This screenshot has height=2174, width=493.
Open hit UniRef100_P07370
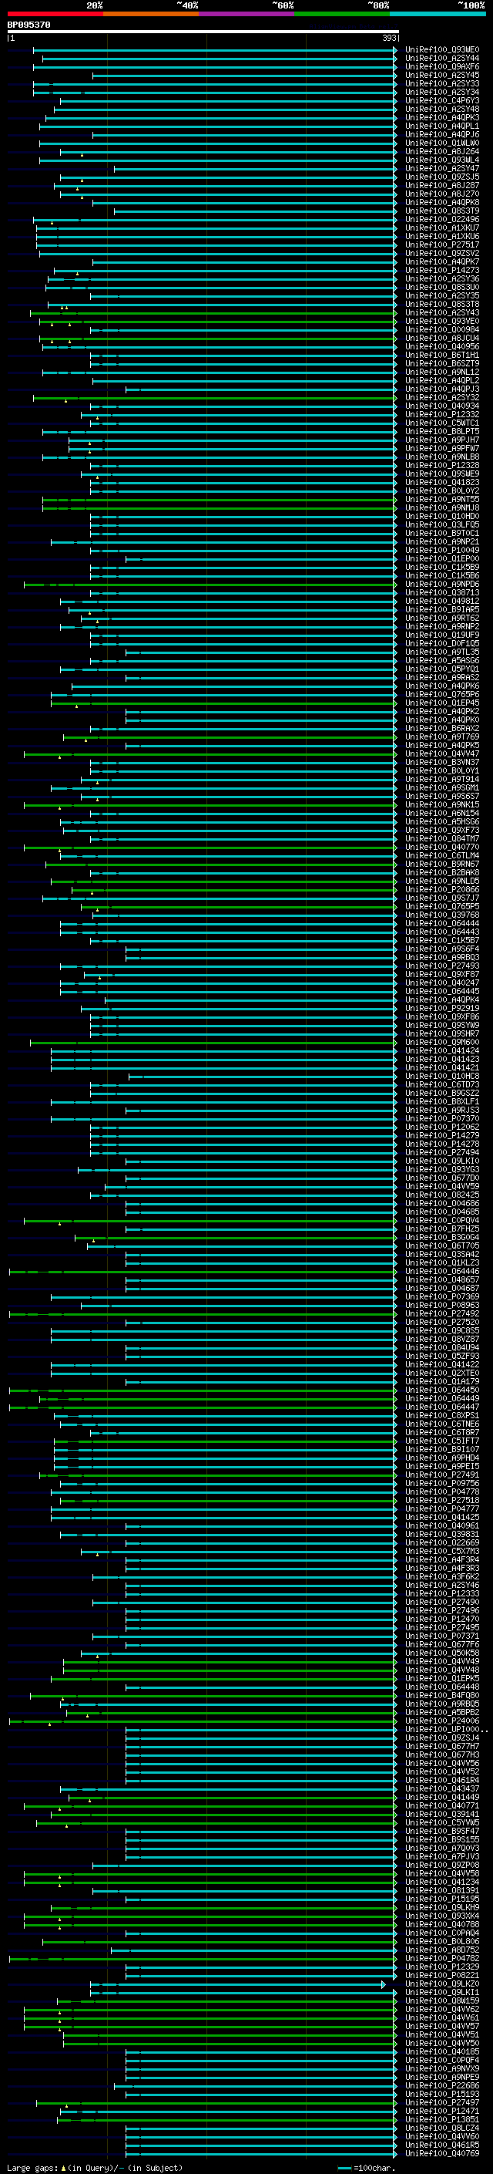[441, 1118]
